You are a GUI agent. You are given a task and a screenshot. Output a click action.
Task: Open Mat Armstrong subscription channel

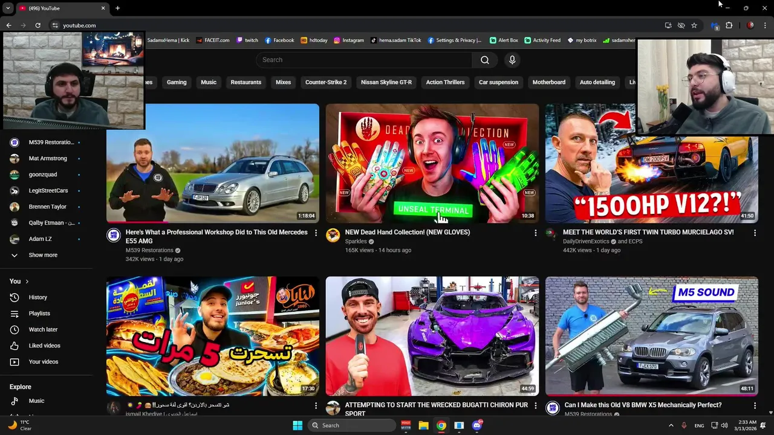tap(47, 158)
